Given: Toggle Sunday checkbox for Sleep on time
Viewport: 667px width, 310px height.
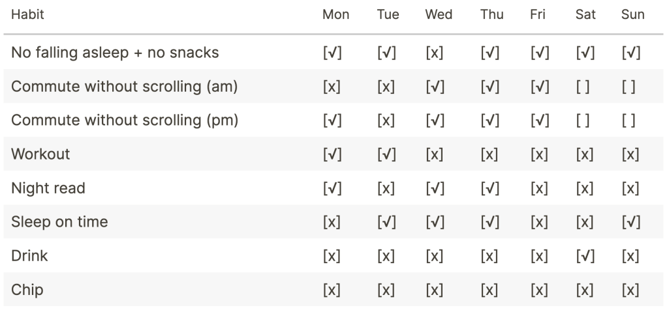Looking at the screenshot, I should 631,222.
